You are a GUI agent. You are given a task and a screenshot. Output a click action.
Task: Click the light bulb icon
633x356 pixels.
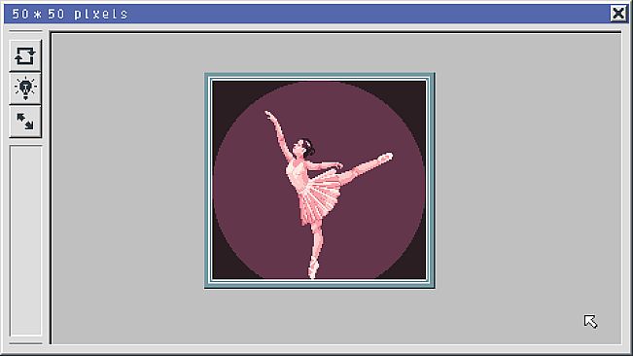point(25,89)
